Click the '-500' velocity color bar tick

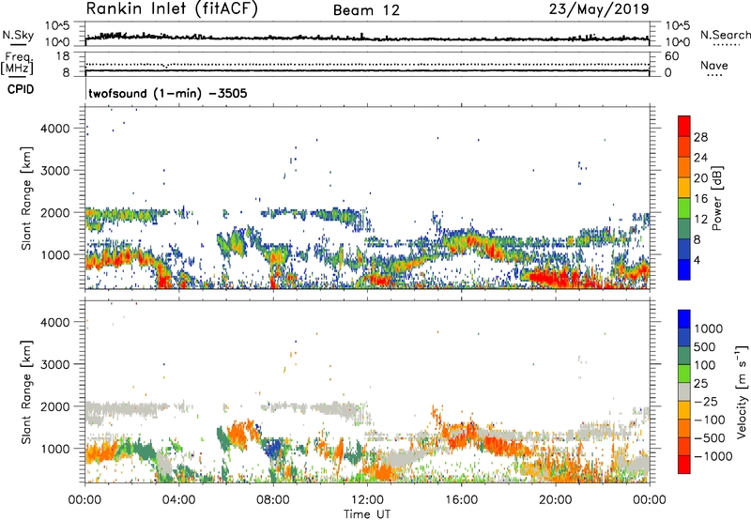(x=710, y=437)
